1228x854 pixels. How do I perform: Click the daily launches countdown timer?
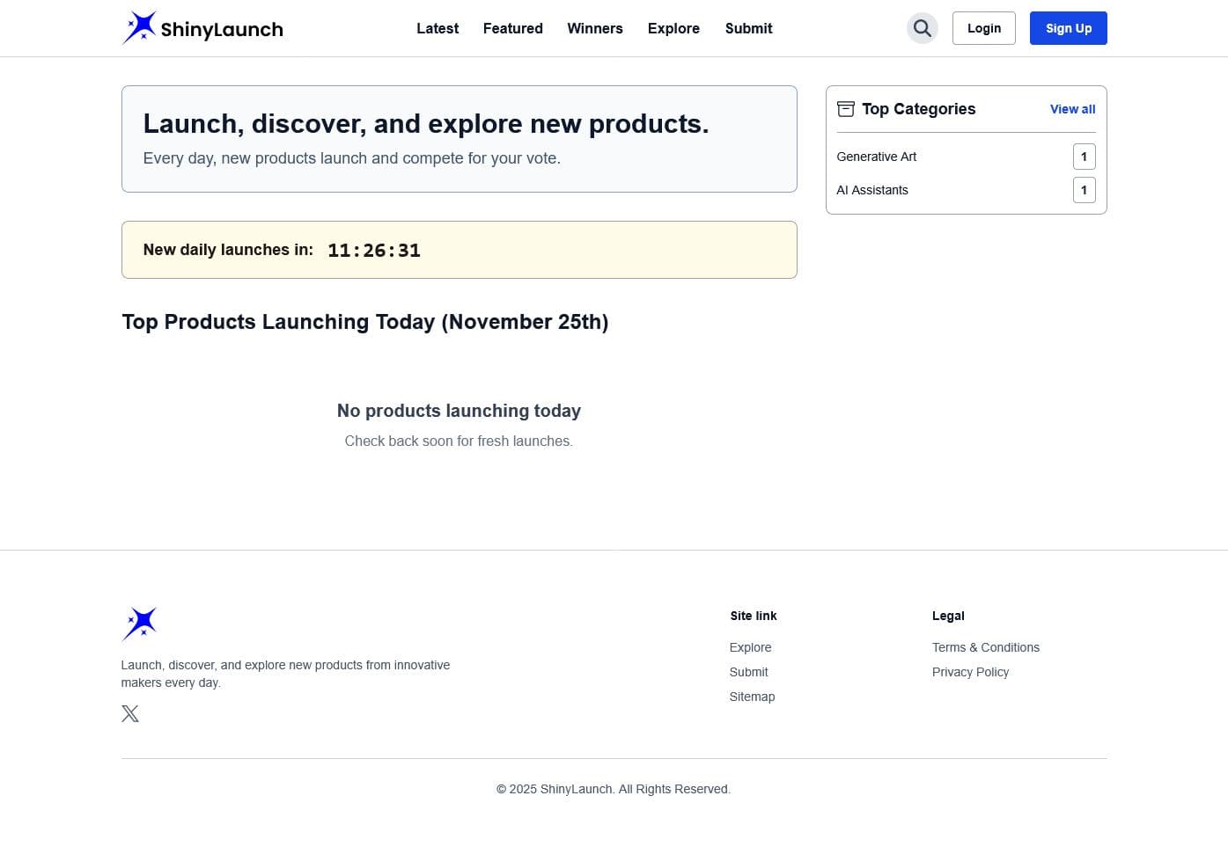tap(373, 250)
